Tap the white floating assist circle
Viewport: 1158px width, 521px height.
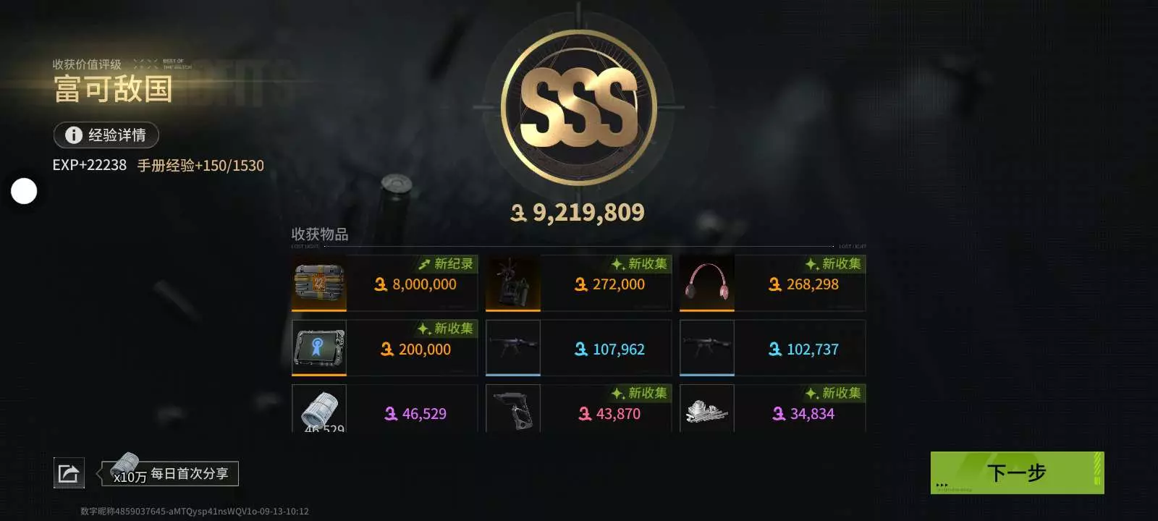(x=24, y=191)
